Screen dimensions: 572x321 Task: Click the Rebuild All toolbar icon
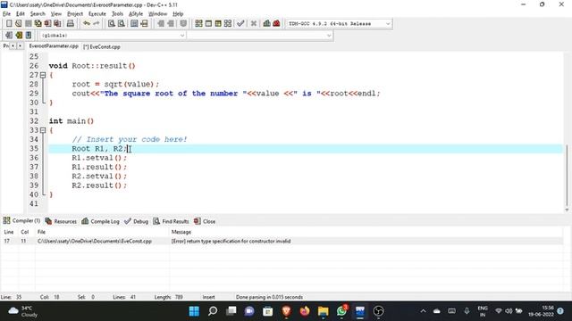228,24
